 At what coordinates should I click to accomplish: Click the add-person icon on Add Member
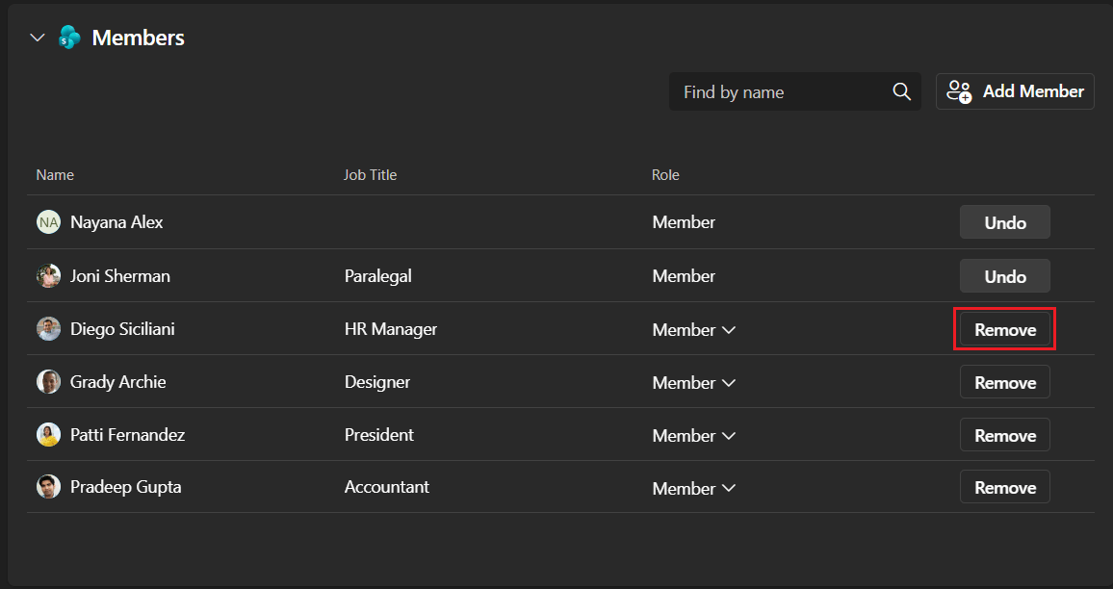pyautogui.click(x=960, y=91)
